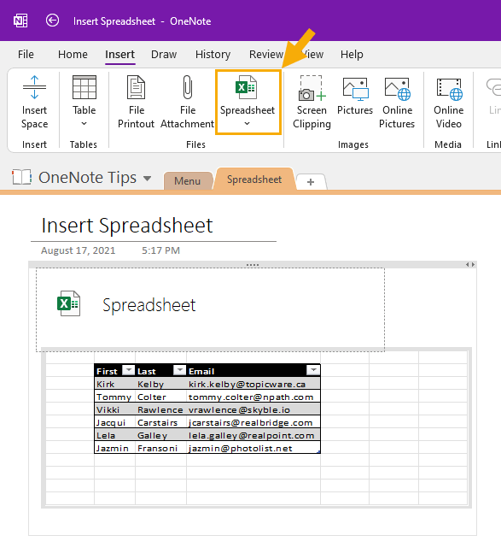Click the Back arrow in title bar

(52, 21)
